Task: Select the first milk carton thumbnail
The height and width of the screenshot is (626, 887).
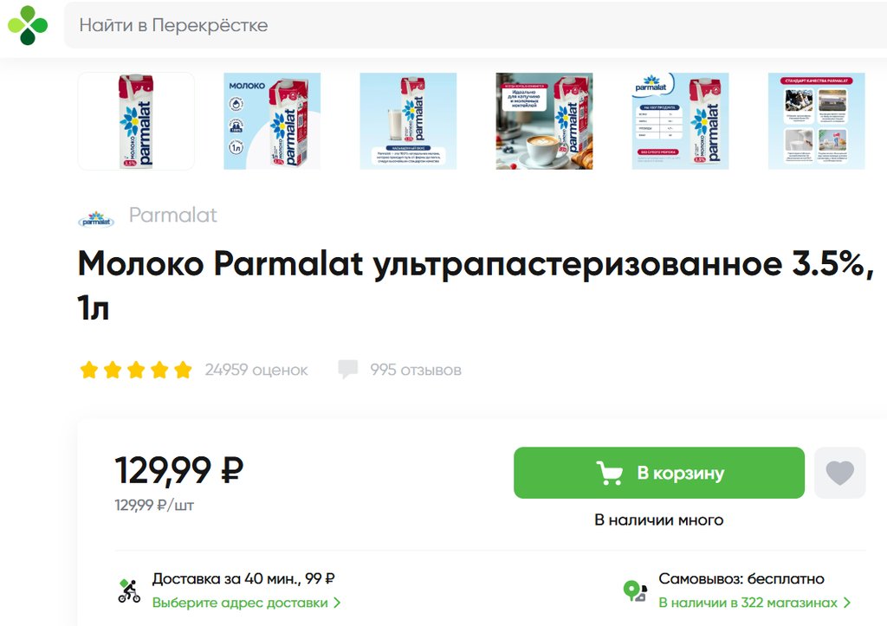Action: coord(136,121)
